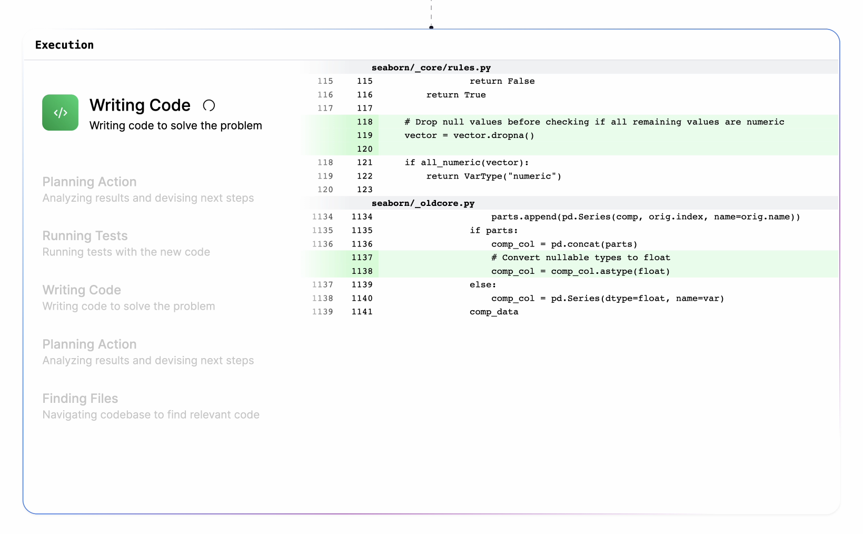Click the connector dot above Execution panel
Screen dimensions: 863x534
point(431,27)
